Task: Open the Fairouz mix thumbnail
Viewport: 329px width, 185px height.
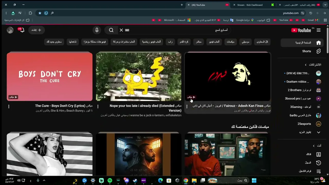Action: point(227,77)
